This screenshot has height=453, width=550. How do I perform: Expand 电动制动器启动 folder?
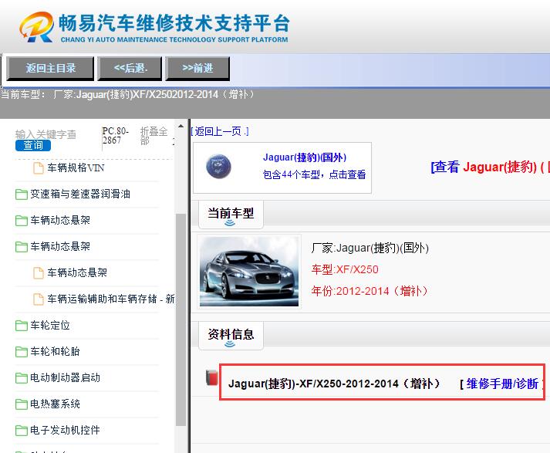pos(66,377)
